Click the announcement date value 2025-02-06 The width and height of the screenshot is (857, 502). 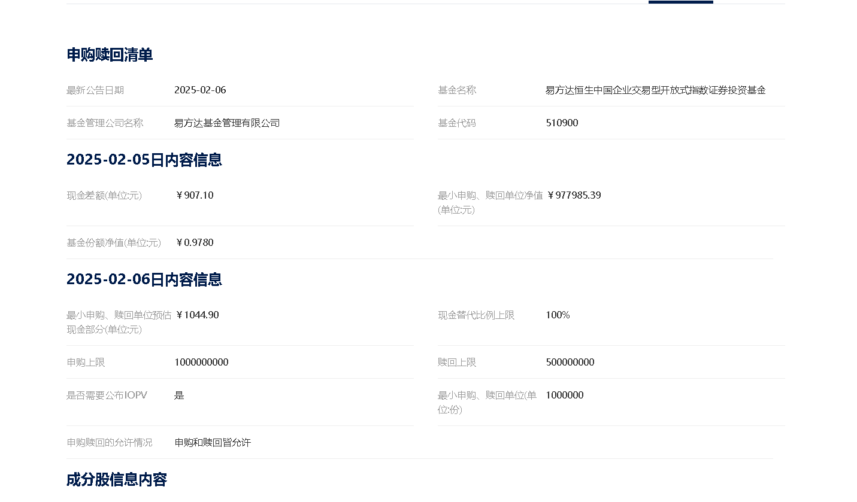click(200, 90)
